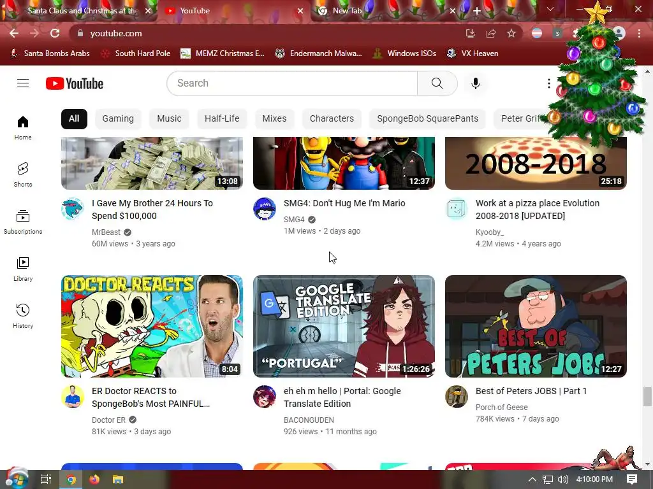Click the YouTube search field
Viewport: 653px width, 489px height.
[x=292, y=83]
